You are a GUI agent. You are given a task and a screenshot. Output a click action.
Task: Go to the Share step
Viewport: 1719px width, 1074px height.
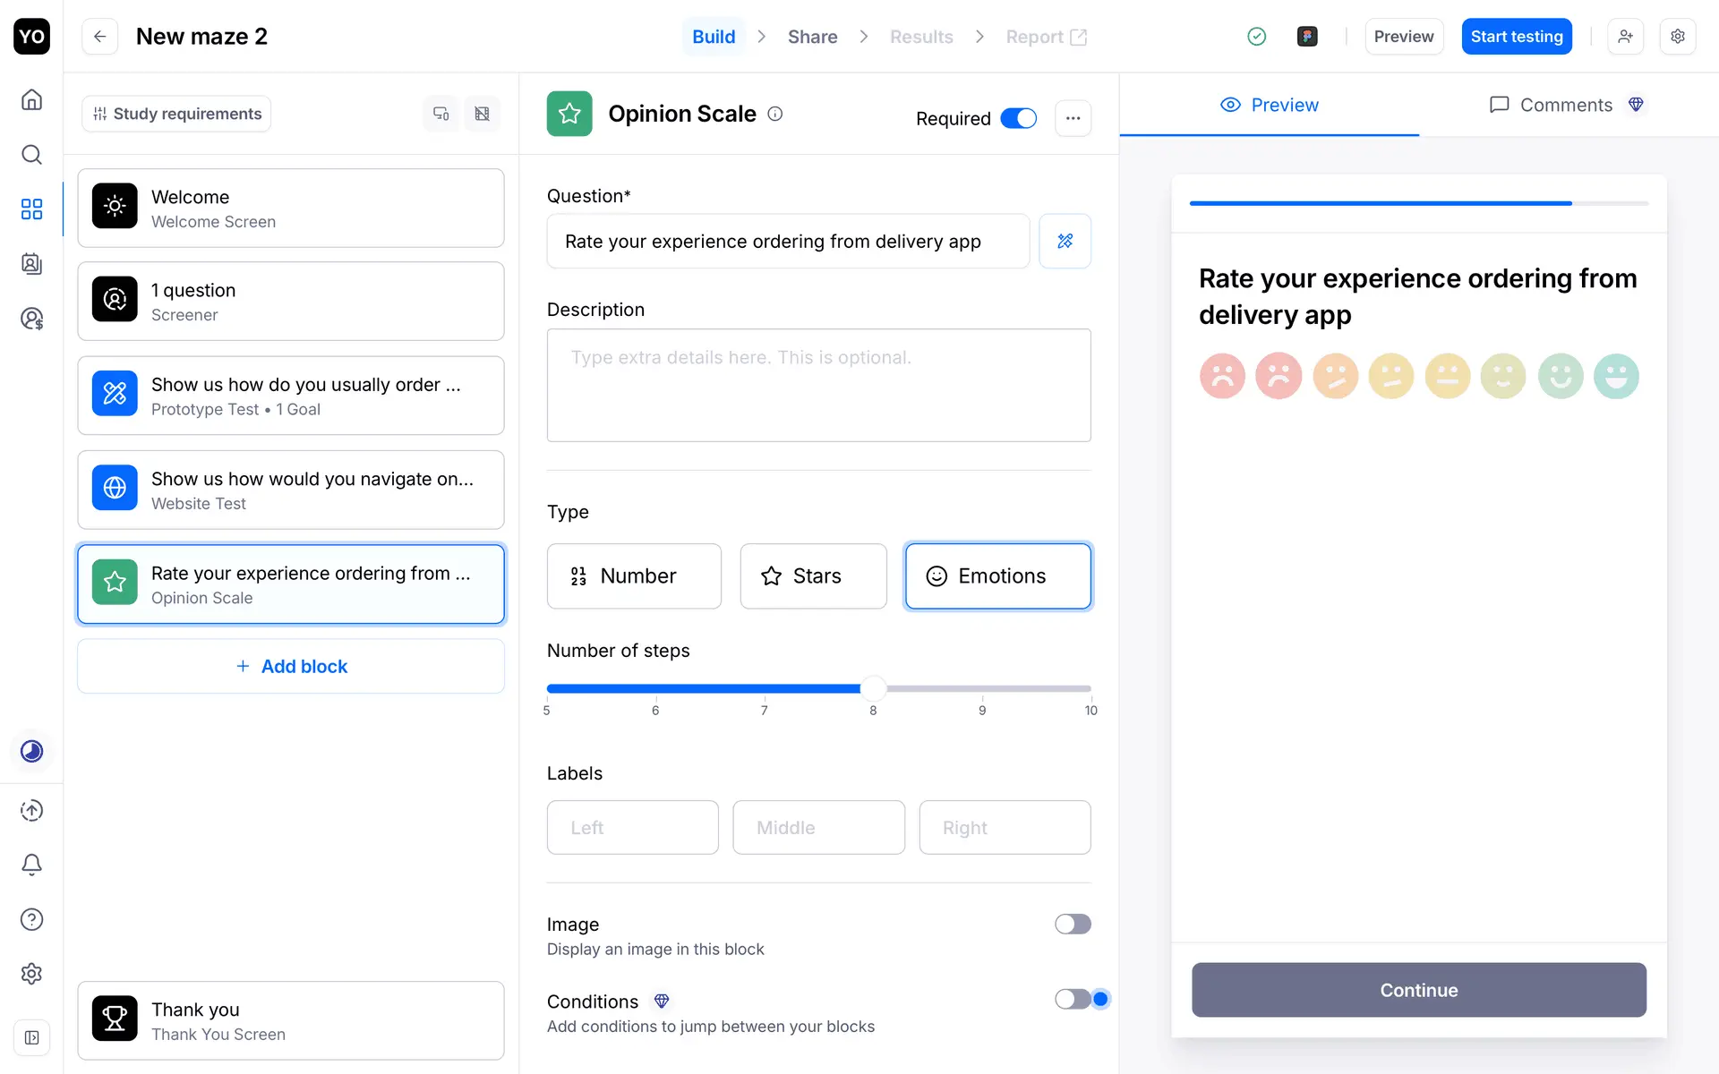812,37
